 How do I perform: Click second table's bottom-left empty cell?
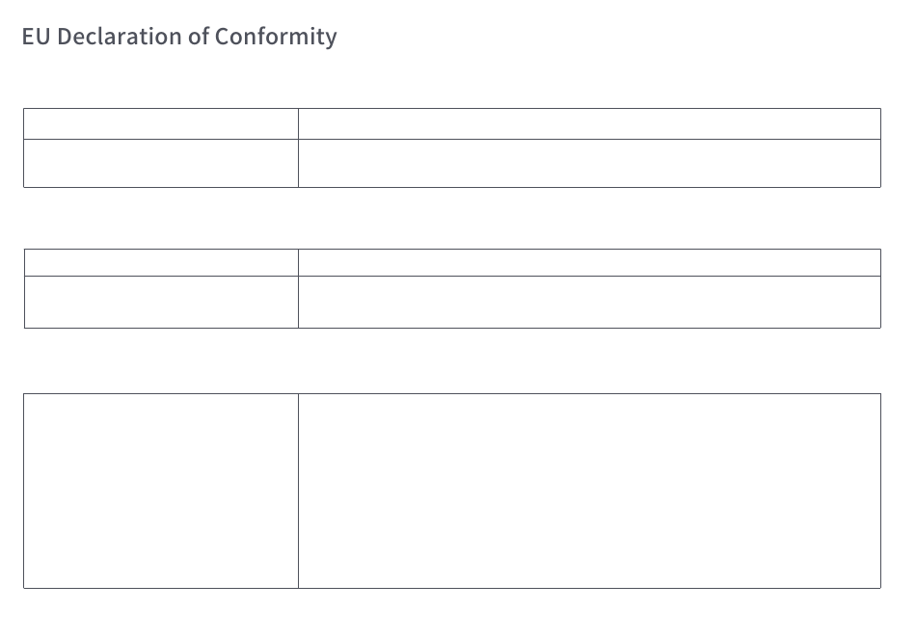161,303
